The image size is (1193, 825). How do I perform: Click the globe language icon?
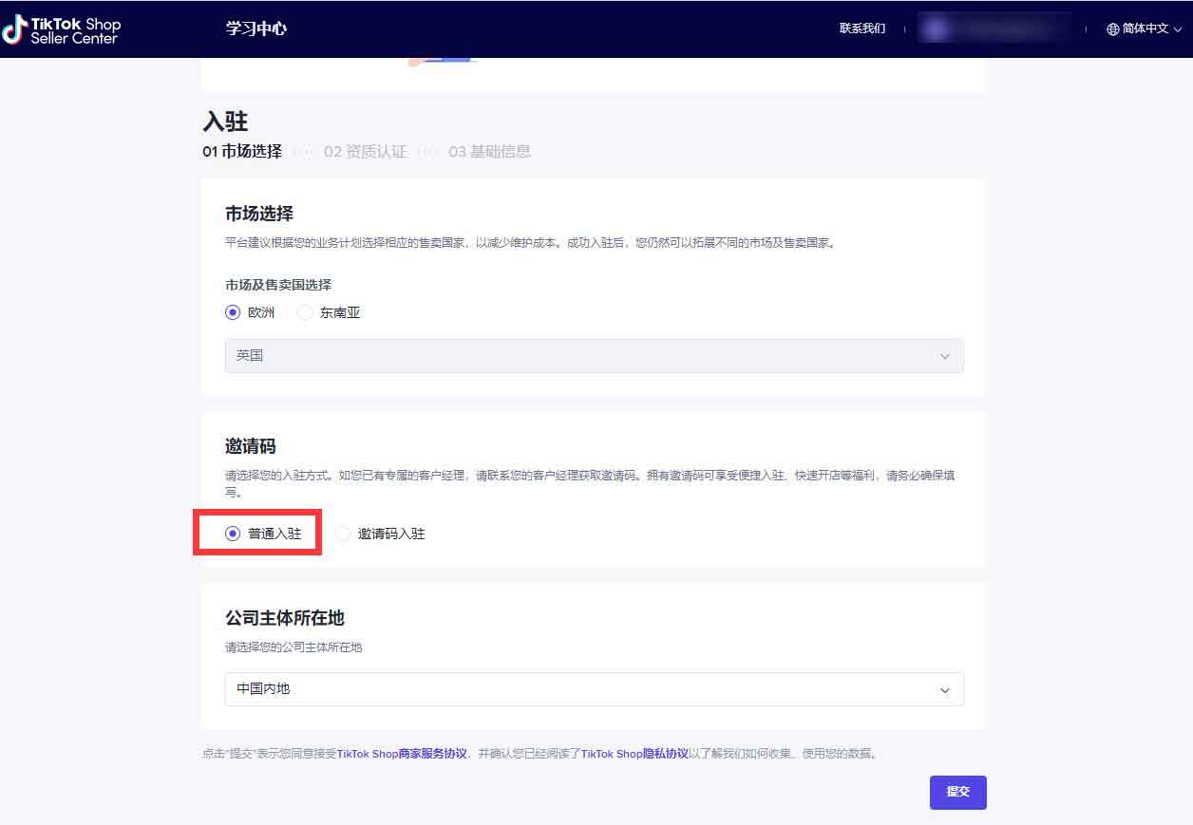1112,29
